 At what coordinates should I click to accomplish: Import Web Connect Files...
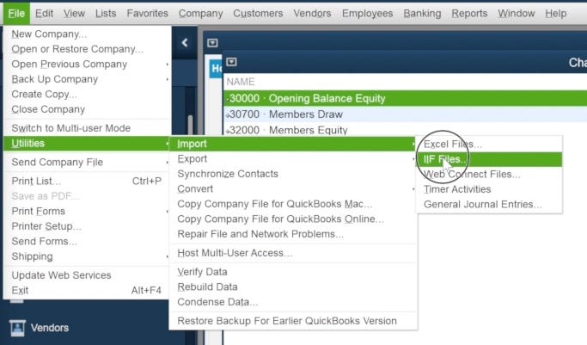point(489,174)
